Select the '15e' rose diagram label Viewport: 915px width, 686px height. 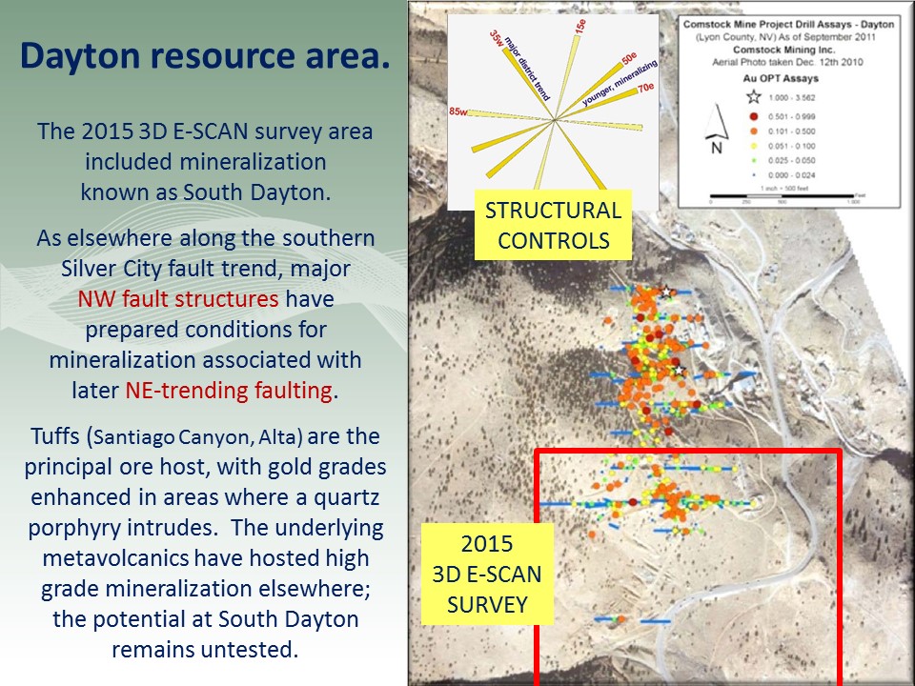click(580, 27)
